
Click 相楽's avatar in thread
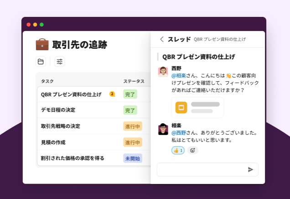(x=163, y=129)
